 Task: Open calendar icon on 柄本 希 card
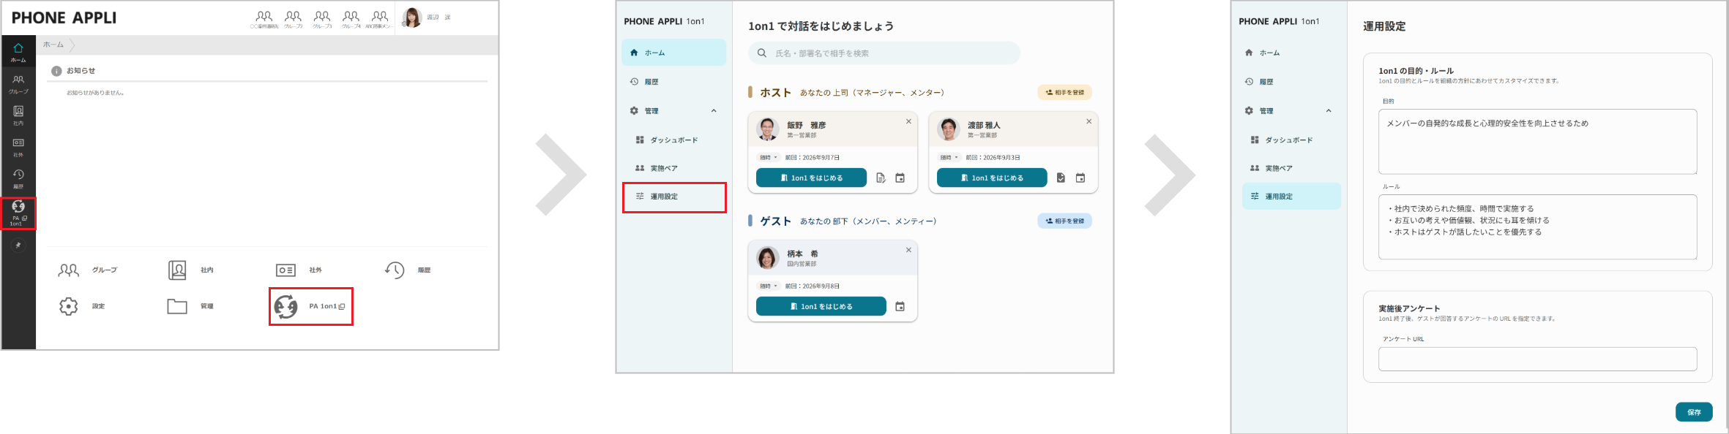(900, 306)
